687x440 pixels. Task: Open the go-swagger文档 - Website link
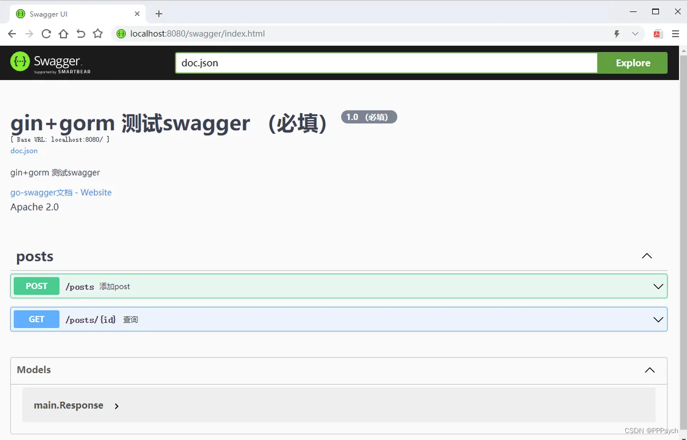pos(61,192)
